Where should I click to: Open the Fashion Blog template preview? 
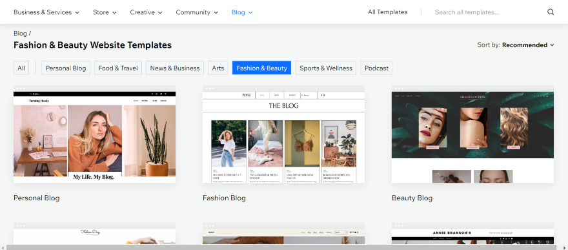(283, 134)
